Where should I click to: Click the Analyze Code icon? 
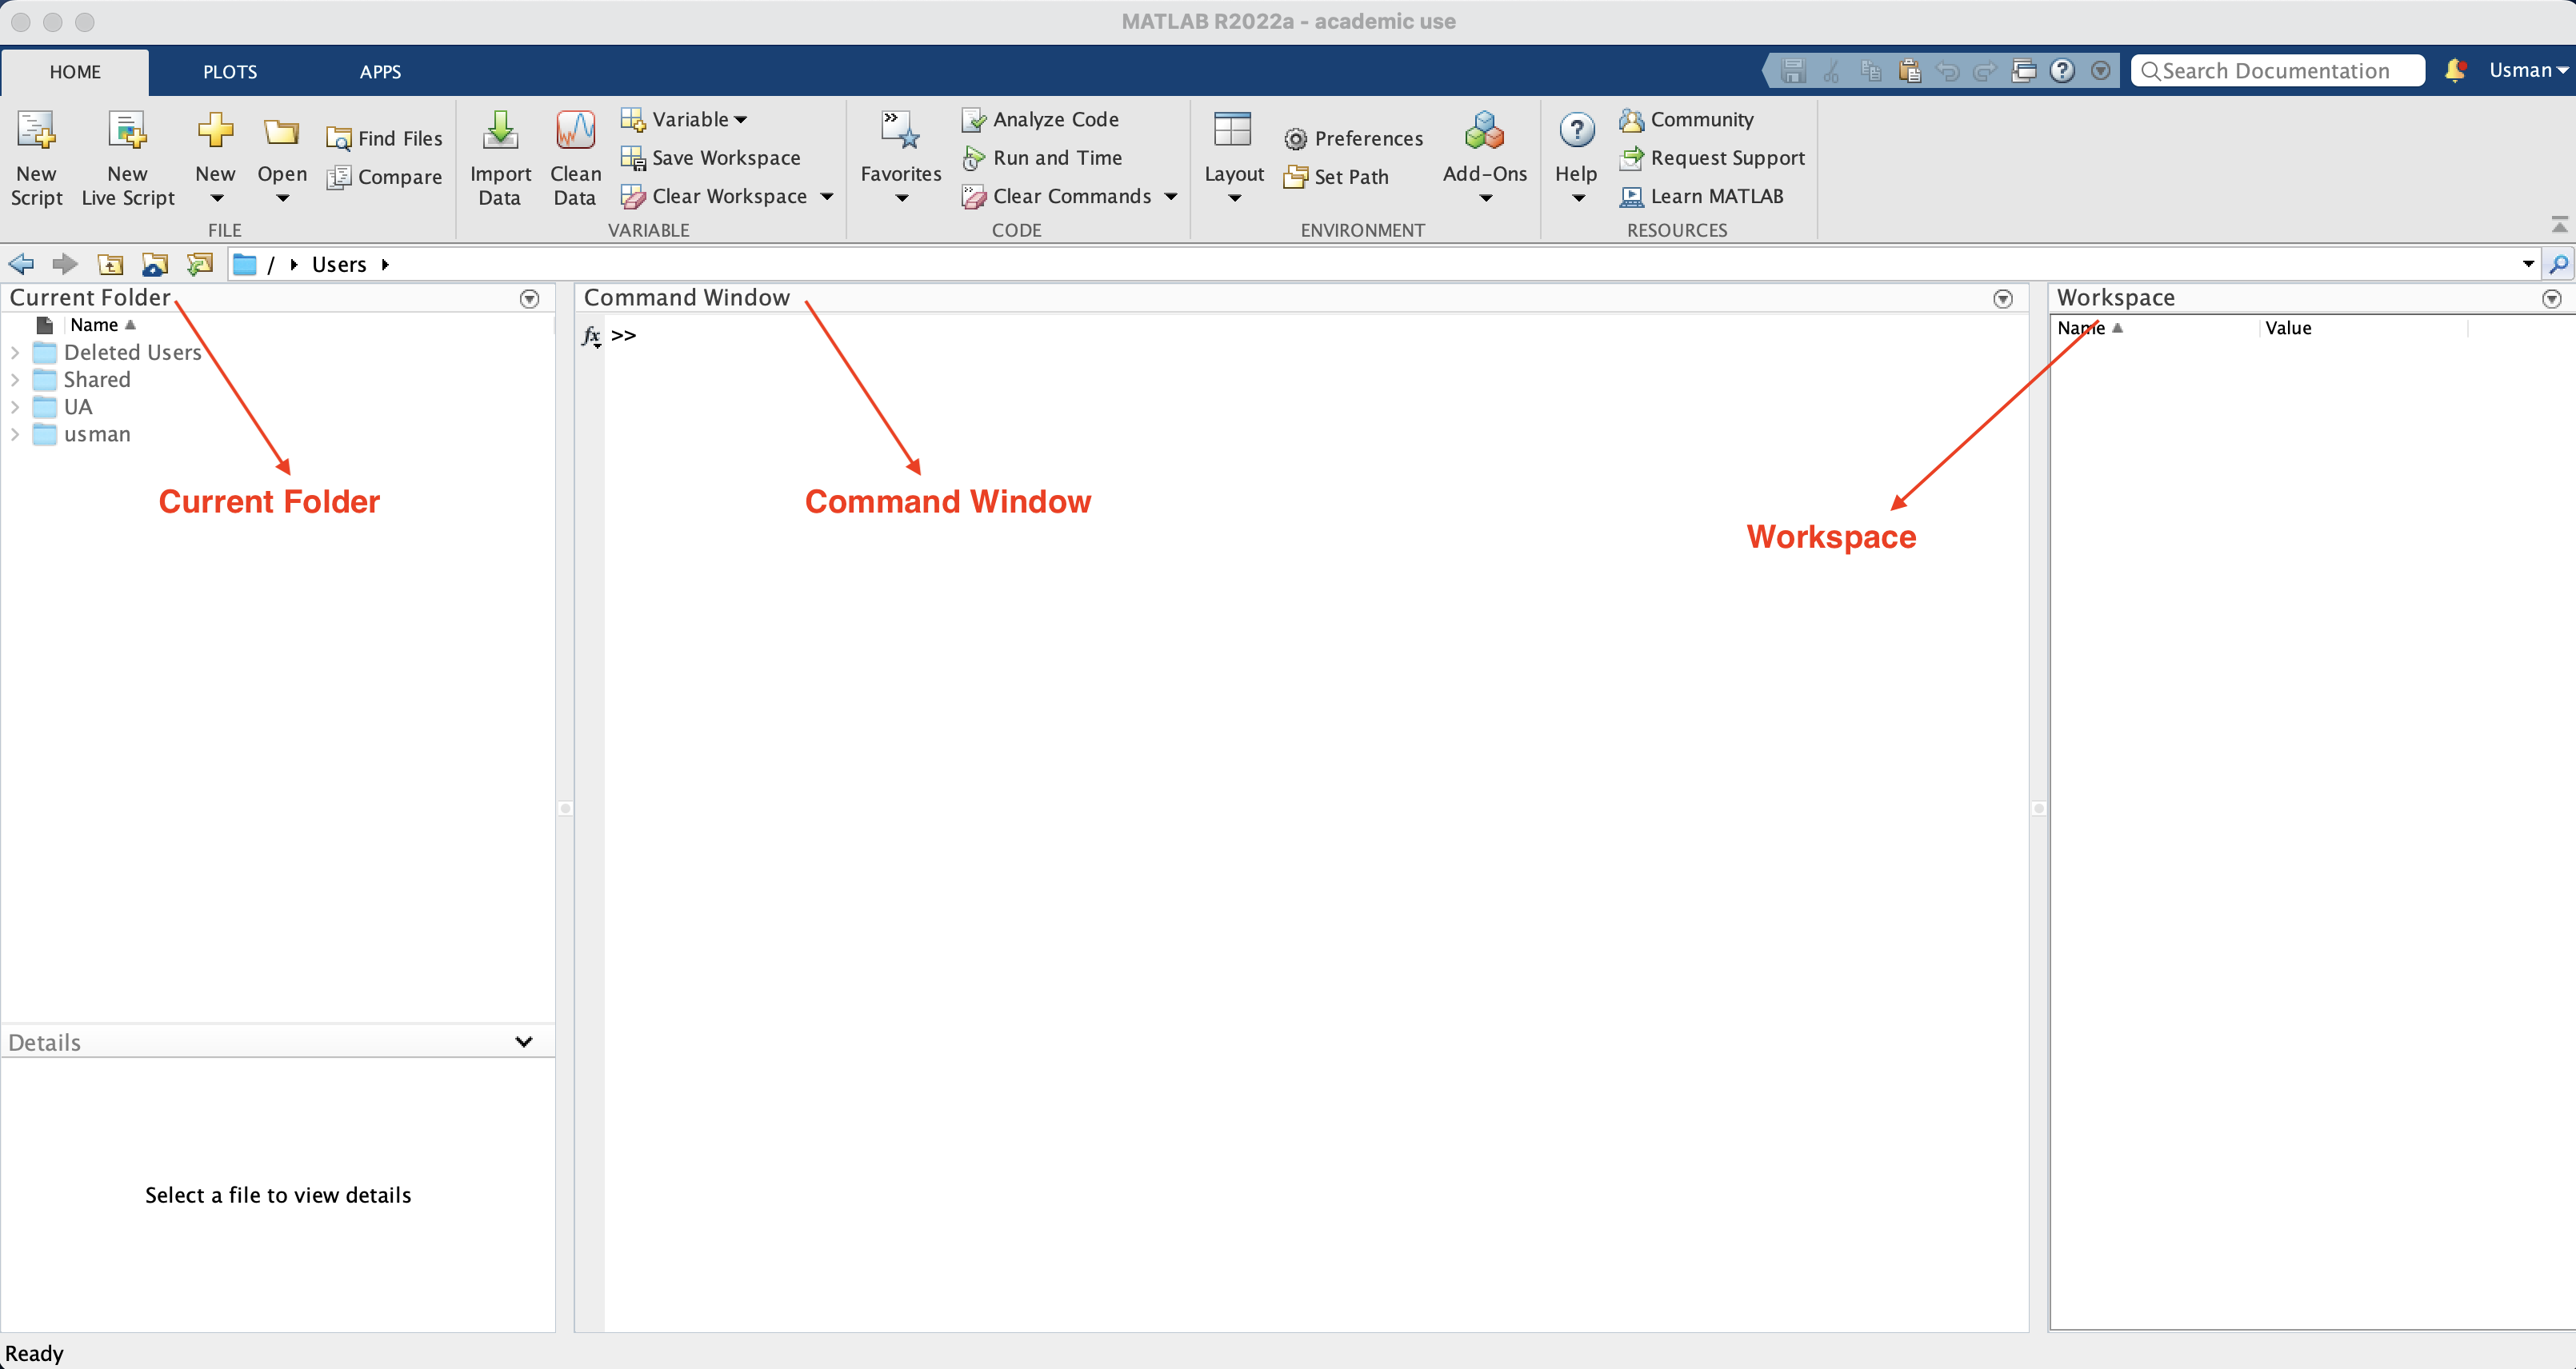tap(973, 120)
